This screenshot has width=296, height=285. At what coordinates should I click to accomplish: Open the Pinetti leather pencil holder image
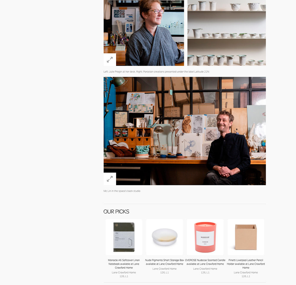(x=246, y=237)
